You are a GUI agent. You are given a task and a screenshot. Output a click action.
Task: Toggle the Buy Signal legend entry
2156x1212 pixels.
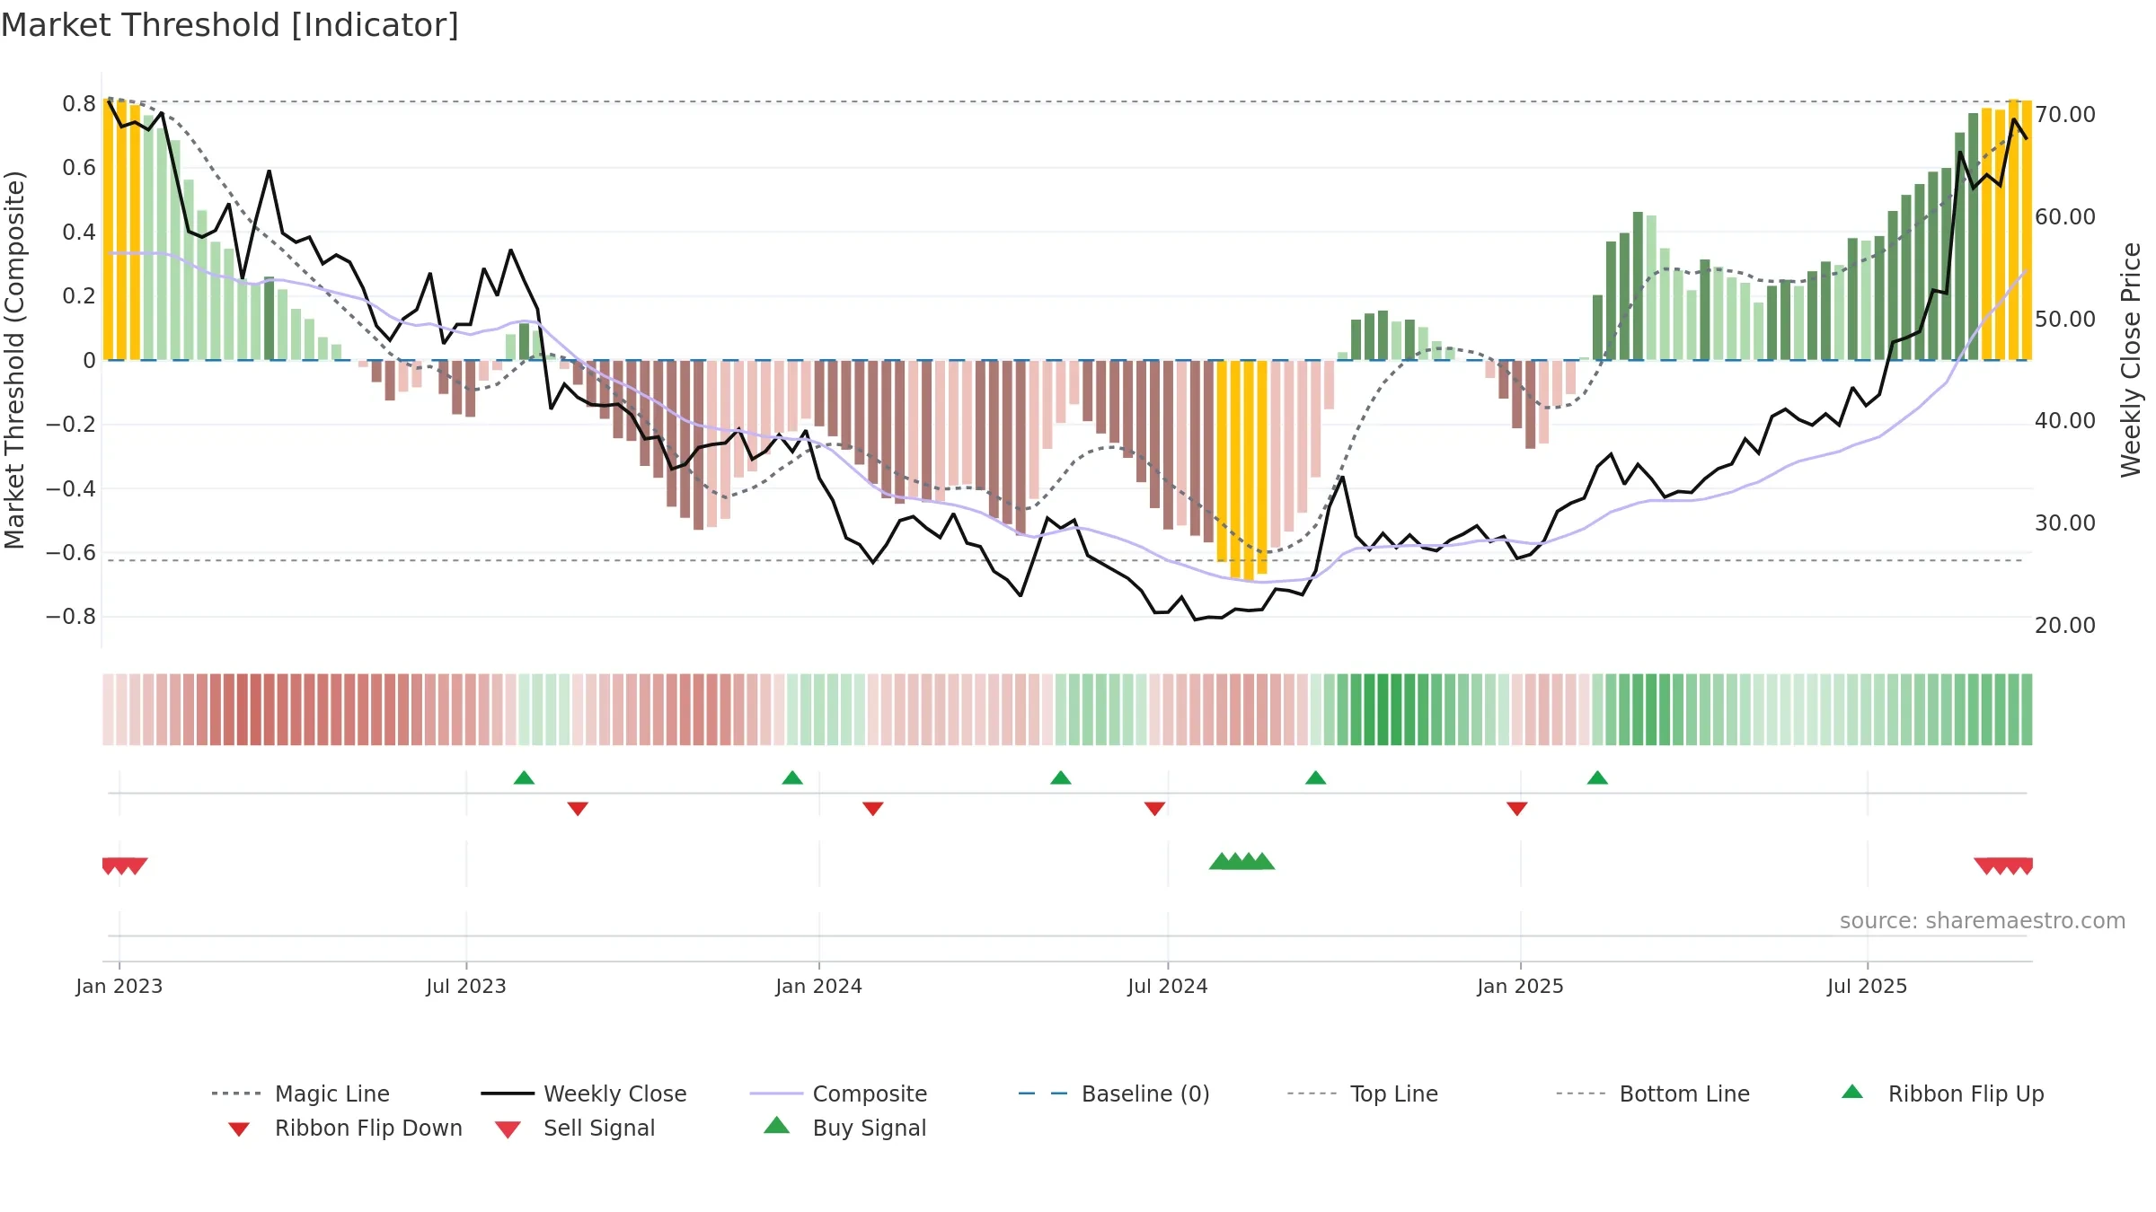click(x=844, y=1128)
